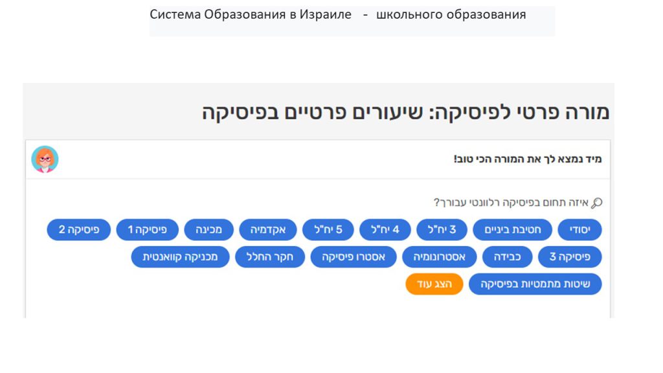
Task: Pick the פיסיקה 1 option
Action: tap(148, 230)
